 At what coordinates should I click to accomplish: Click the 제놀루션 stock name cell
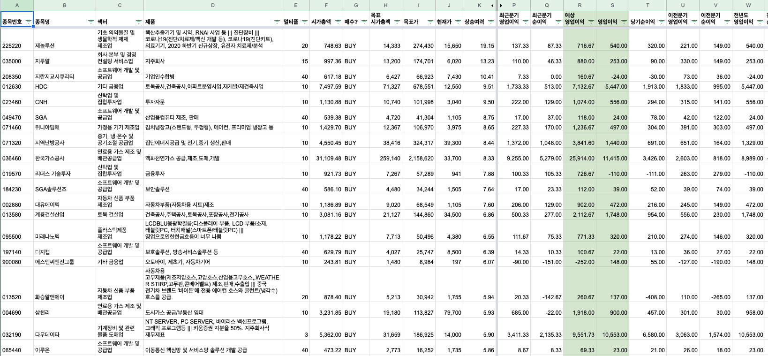pos(65,39)
